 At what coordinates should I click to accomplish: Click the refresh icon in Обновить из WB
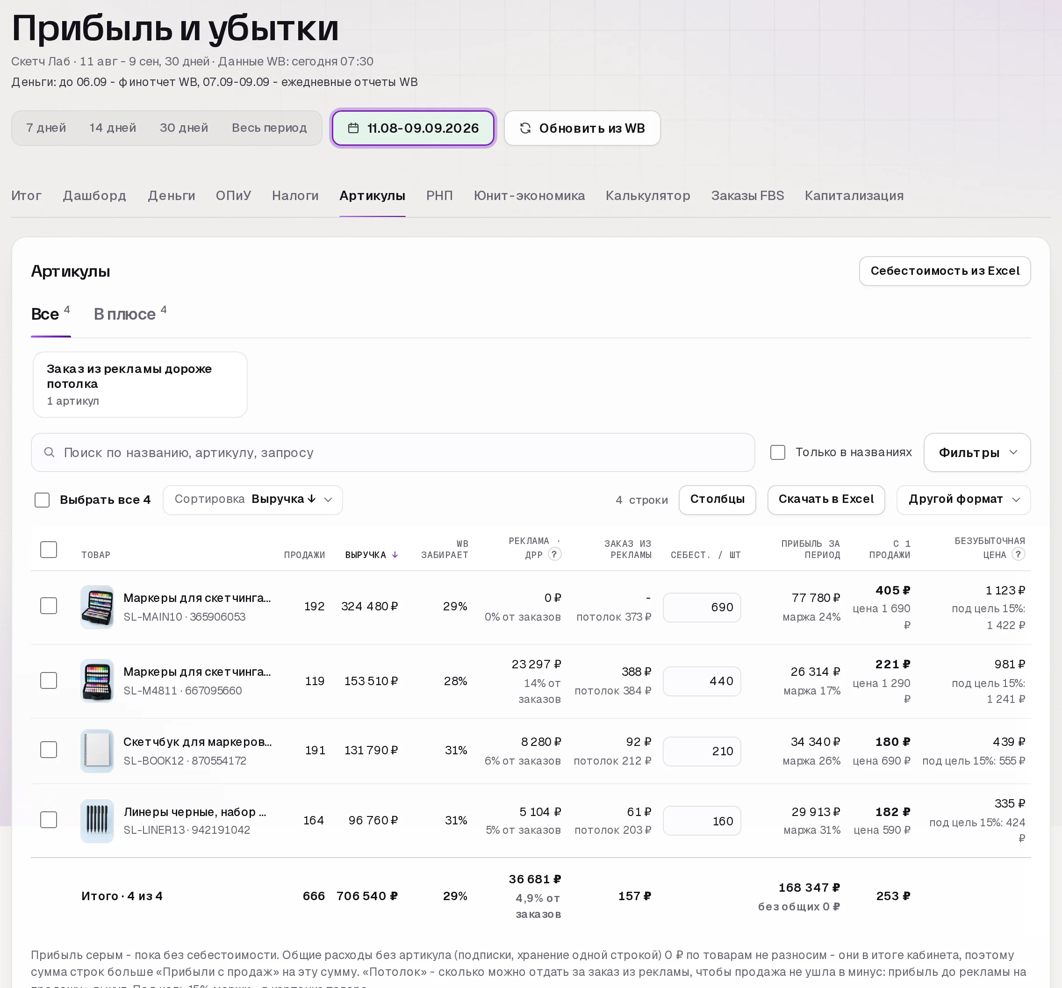point(525,128)
